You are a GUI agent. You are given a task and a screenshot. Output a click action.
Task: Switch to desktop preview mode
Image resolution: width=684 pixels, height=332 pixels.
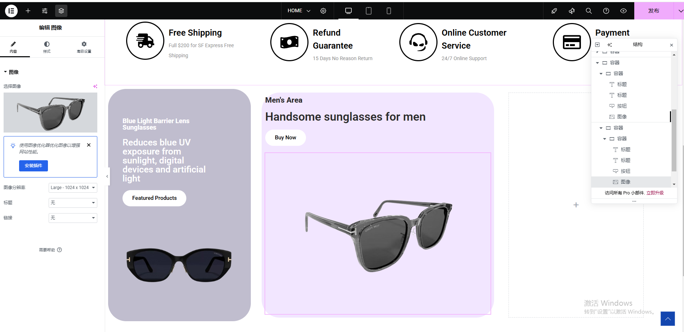pyautogui.click(x=348, y=11)
